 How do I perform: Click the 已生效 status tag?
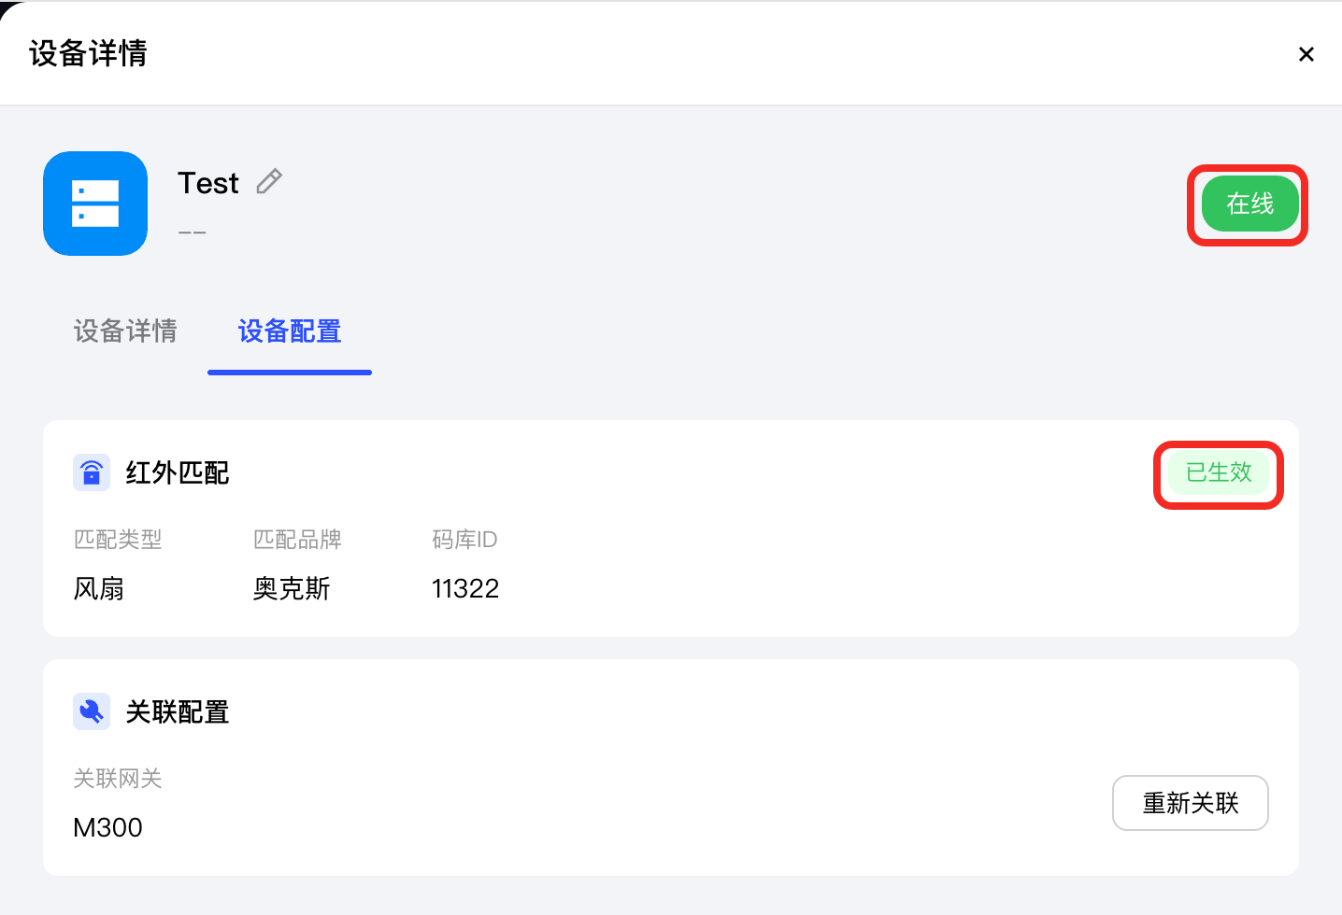click(x=1219, y=472)
